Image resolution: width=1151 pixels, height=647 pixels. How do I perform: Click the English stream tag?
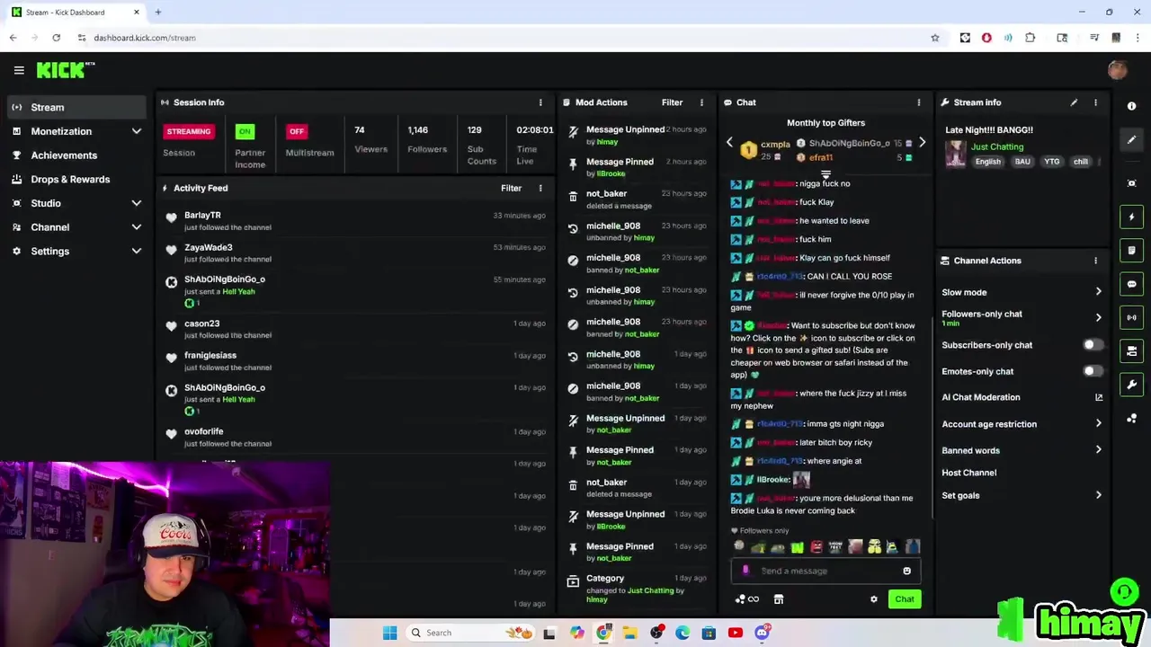pos(987,162)
